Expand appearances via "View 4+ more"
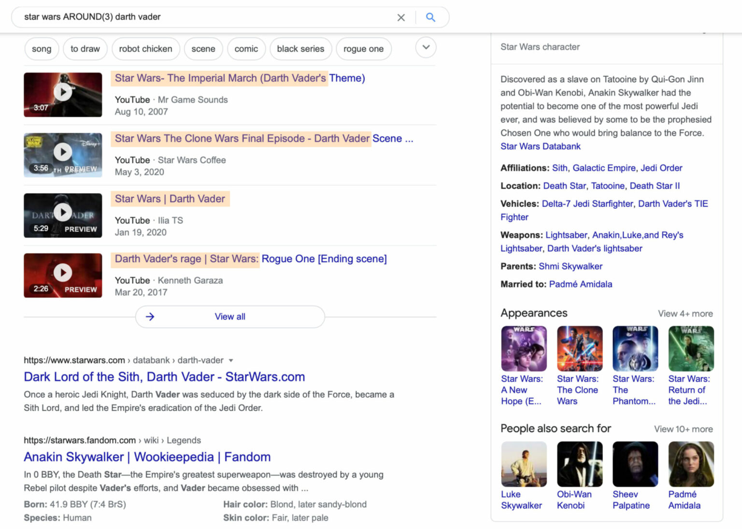This screenshot has width=742, height=529. click(x=685, y=314)
